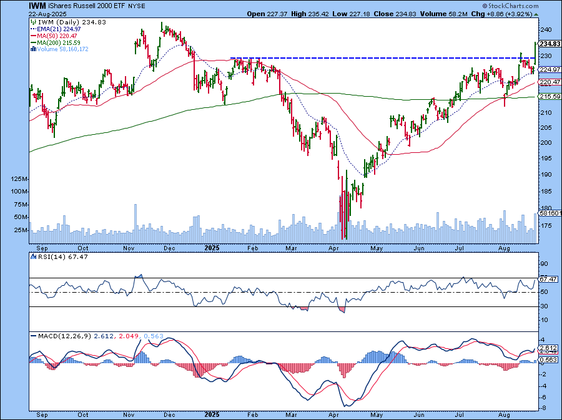Screen dimensions: 562x420
Task: Click the 67.47 RSI value tag
Action: pos(548,279)
